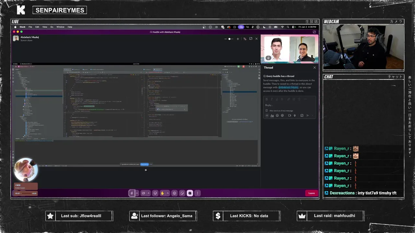Click the Abdelaziz Maalej presenter avatar
The image size is (415, 233).
point(16,39)
